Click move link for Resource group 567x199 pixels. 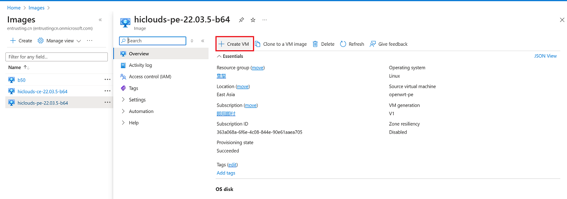click(257, 68)
